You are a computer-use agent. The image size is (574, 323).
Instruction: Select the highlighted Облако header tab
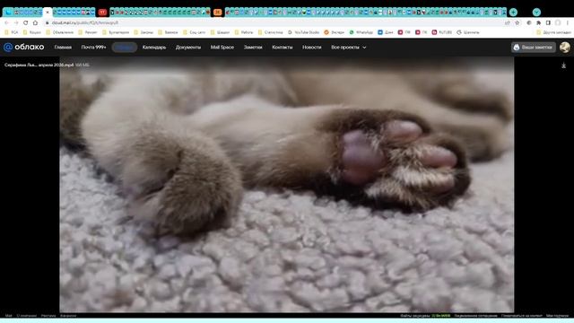125,48
